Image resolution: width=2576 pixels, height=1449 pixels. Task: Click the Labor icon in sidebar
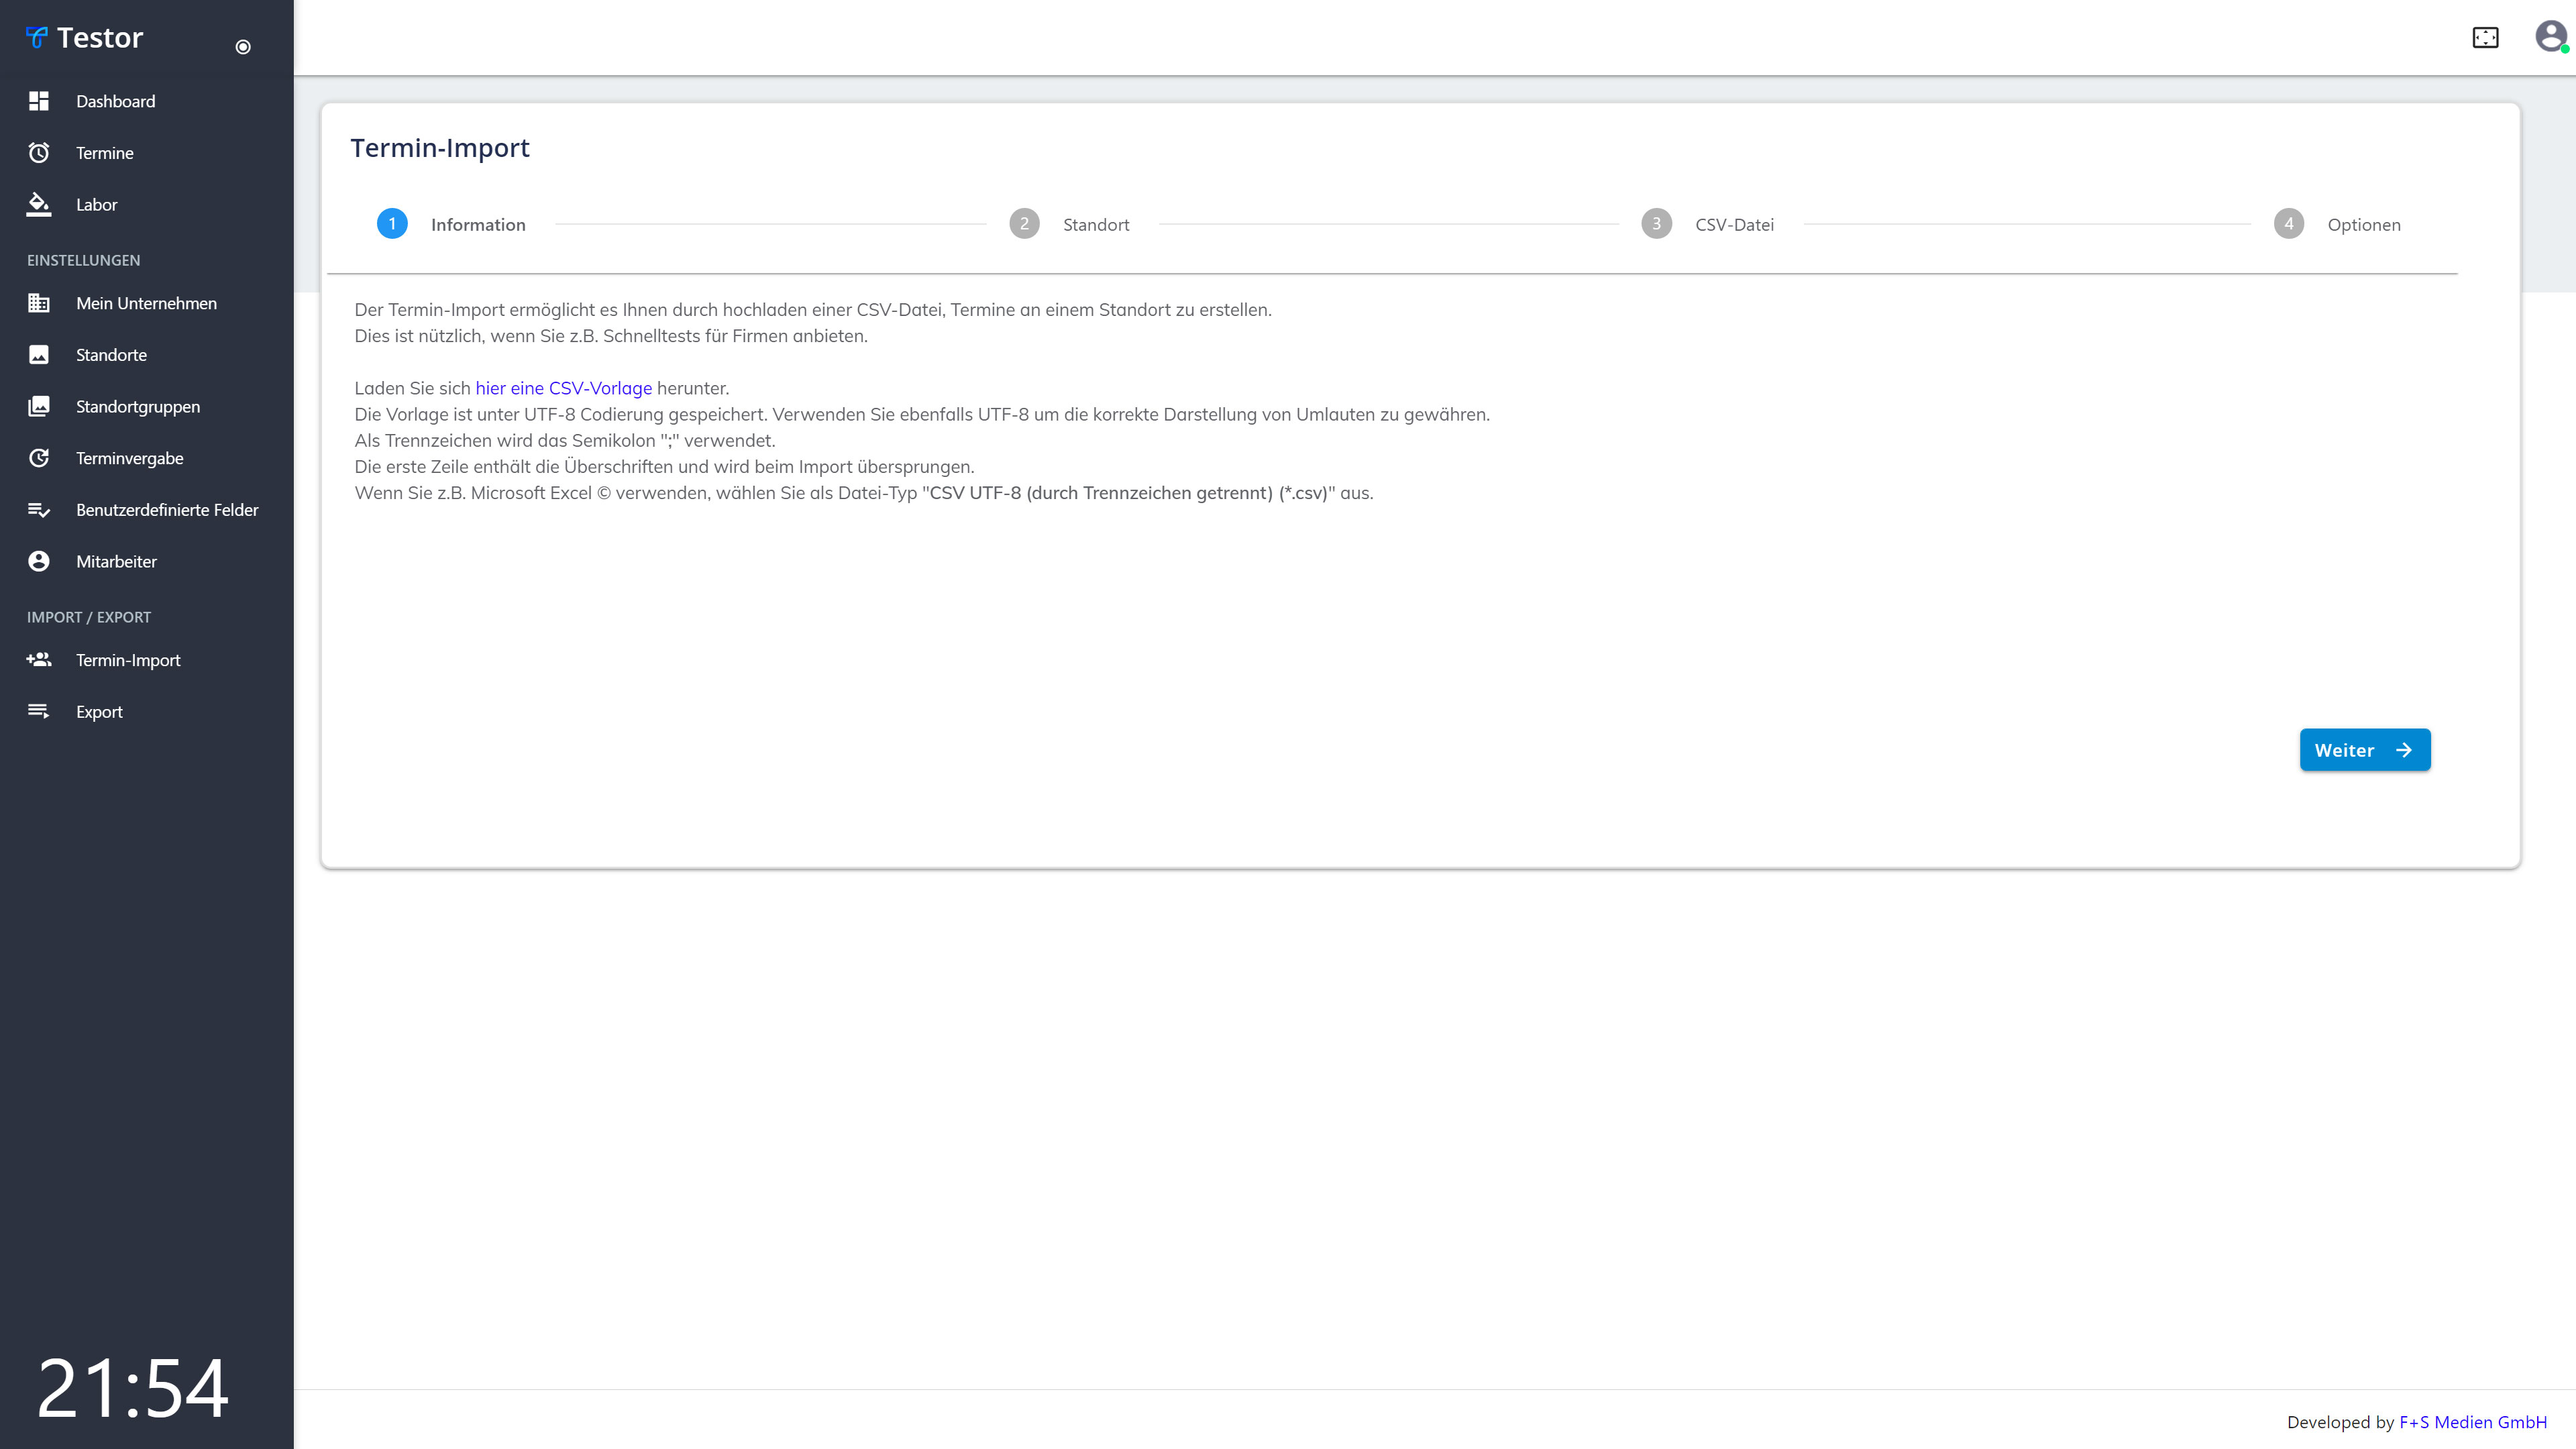click(x=39, y=204)
